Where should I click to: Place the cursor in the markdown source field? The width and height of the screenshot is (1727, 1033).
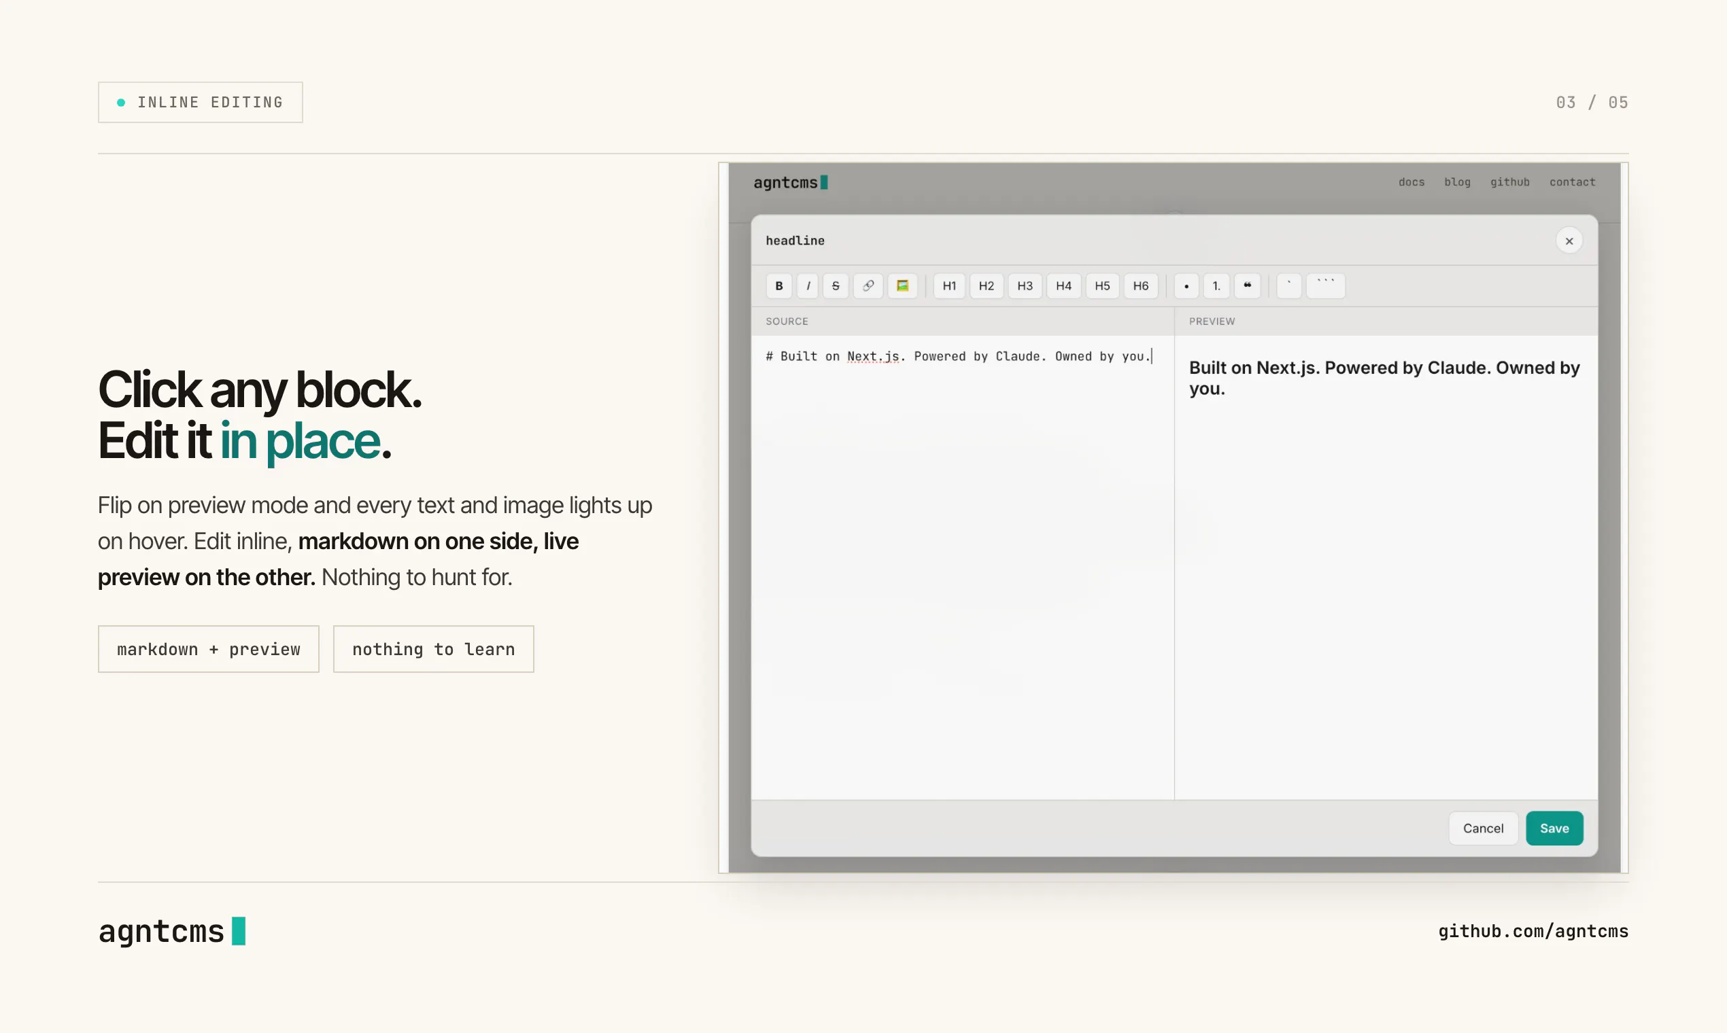962,567
